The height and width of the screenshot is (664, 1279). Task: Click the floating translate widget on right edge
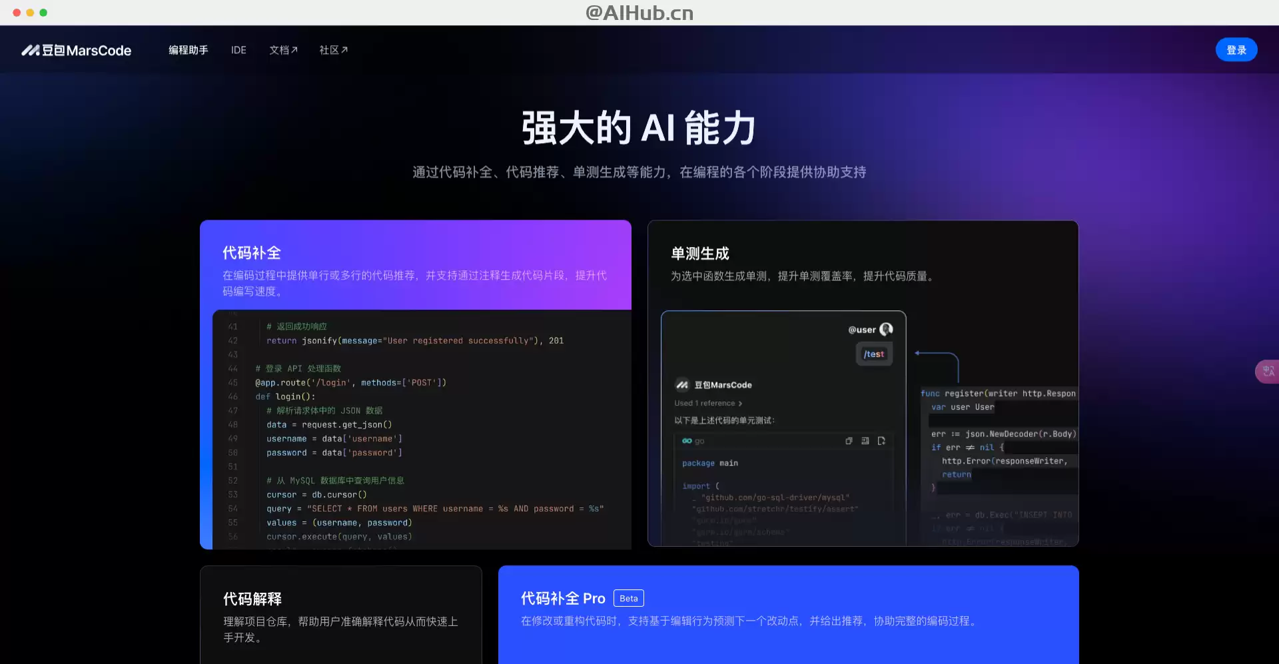coord(1268,372)
